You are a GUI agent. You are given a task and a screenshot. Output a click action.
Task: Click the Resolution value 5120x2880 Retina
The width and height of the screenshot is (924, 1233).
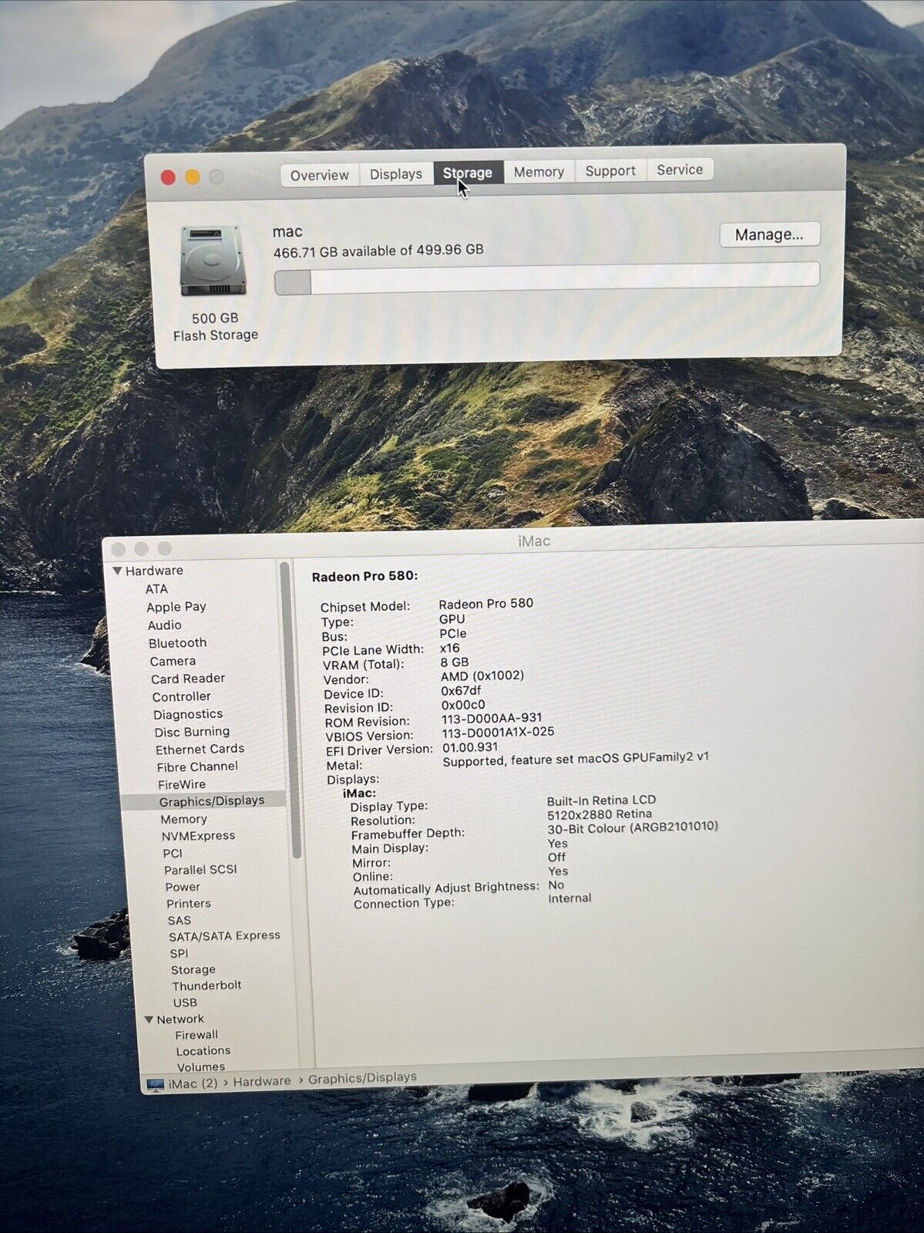[600, 814]
